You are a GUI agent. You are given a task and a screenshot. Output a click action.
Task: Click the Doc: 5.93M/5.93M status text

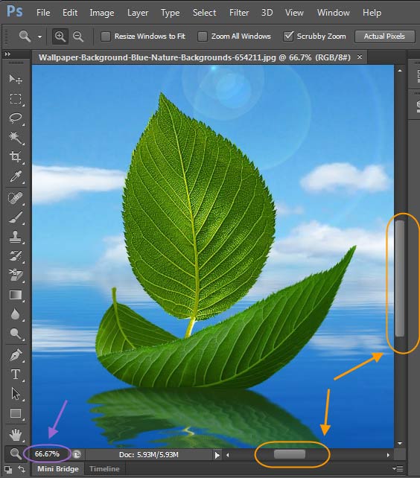click(148, 455)
